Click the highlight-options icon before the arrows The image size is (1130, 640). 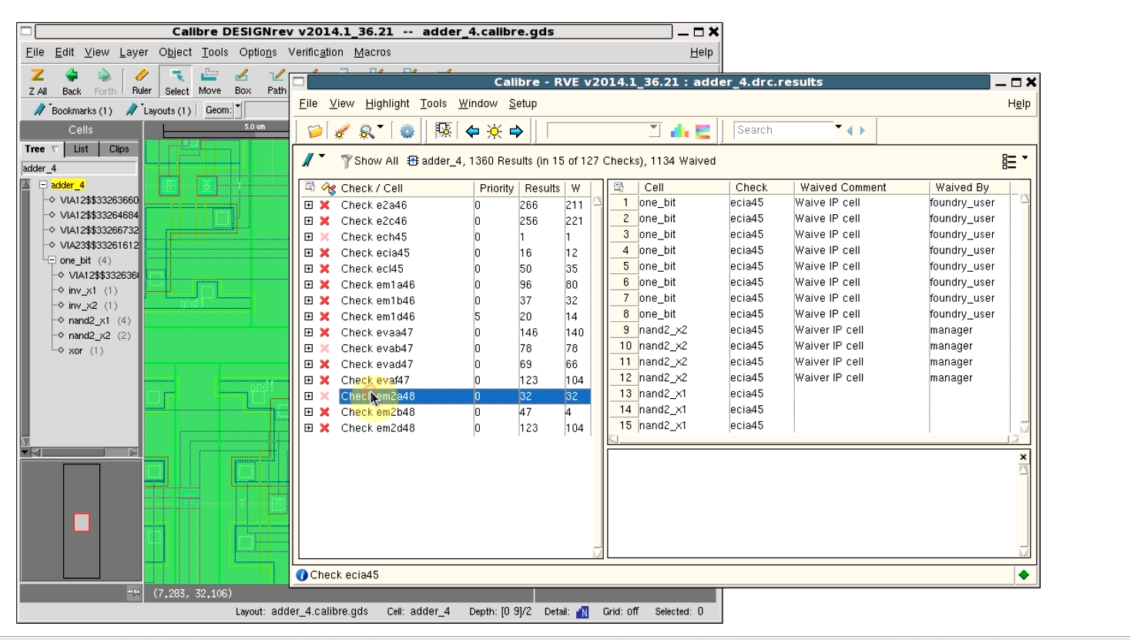pyautogui.click(x=444, y=130)
